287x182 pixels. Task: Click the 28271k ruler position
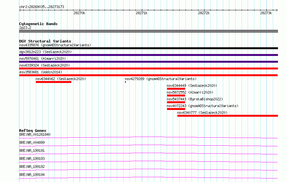[x=142, y=13]
